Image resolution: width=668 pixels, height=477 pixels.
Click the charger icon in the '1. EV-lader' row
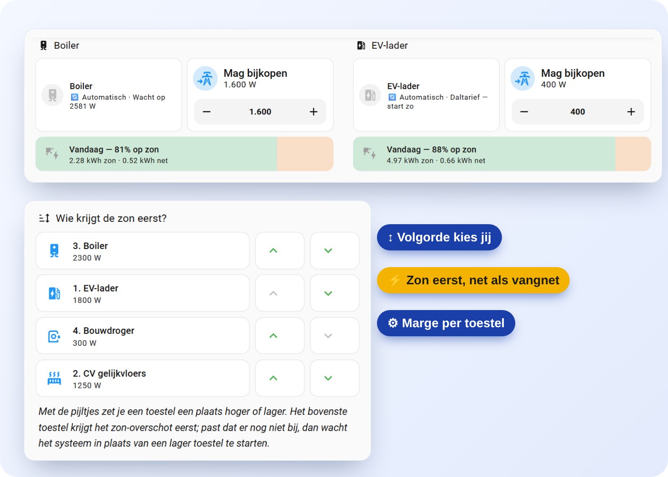(54, 293)
